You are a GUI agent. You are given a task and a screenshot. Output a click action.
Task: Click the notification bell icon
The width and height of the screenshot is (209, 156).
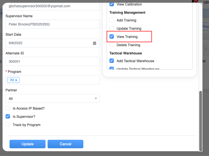pos(193,1)
